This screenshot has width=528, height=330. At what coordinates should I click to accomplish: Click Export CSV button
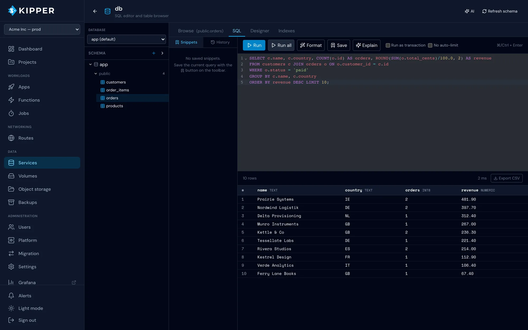tap(506, 178)
